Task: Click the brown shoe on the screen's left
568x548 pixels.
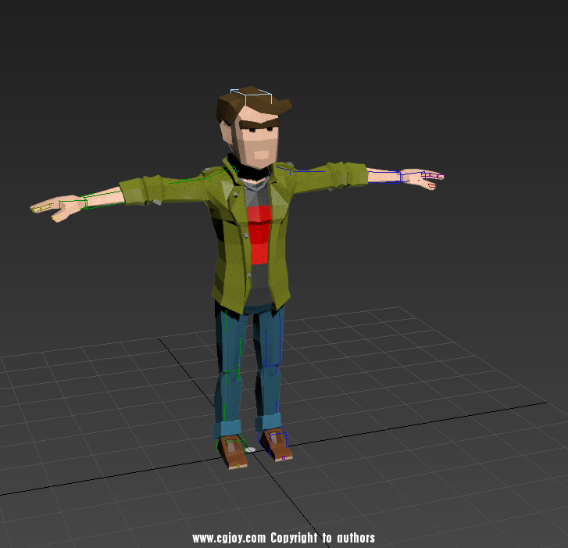Action: click(234, 453)
